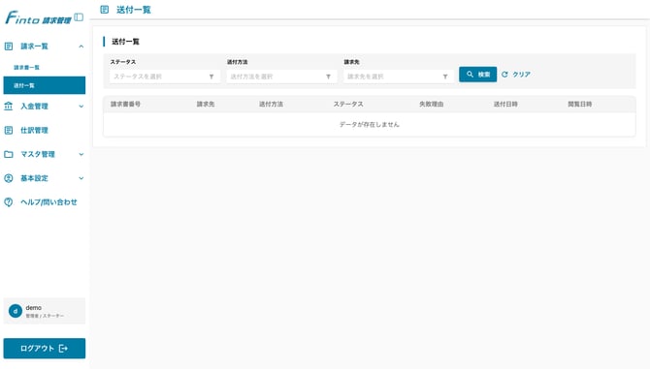Open ヘルプ/問い合わせ from the sidebar
The image size is (650, 369).
click(49, 202)
